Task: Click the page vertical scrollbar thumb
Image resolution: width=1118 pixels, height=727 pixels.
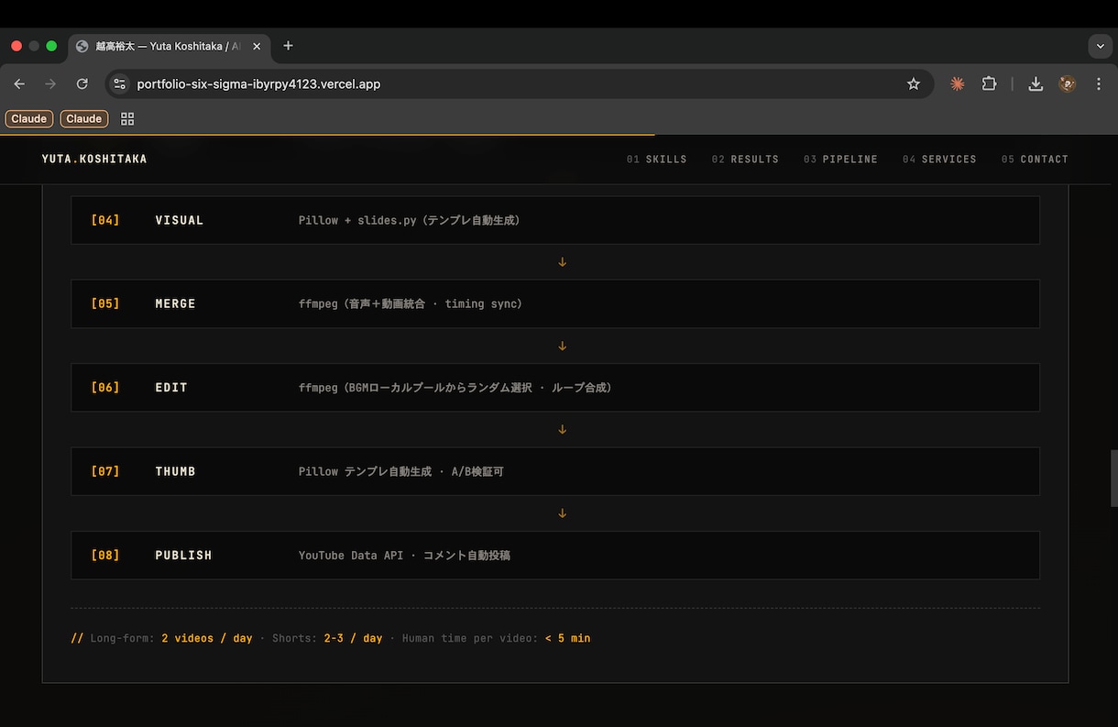Action: pos(1113,478)
